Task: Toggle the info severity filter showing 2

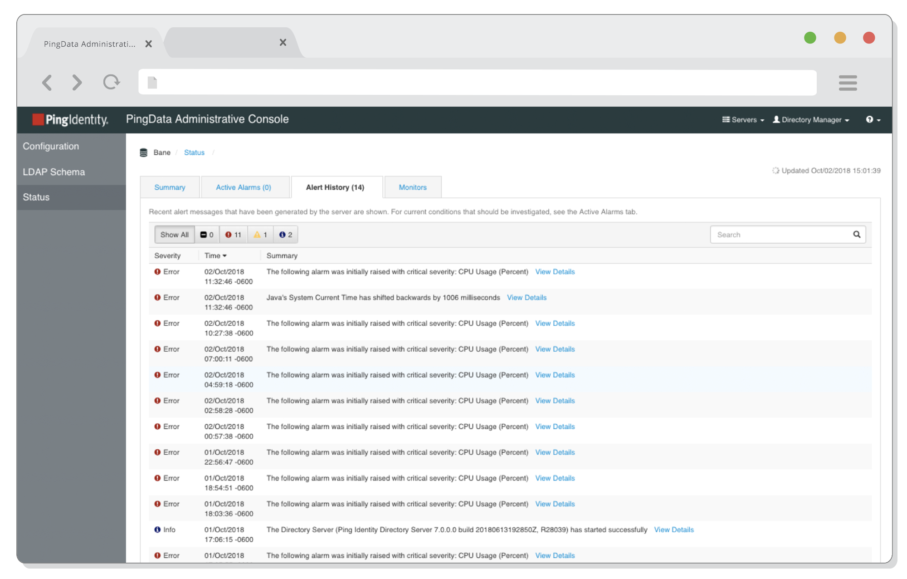Action: (x=286, y=235)
